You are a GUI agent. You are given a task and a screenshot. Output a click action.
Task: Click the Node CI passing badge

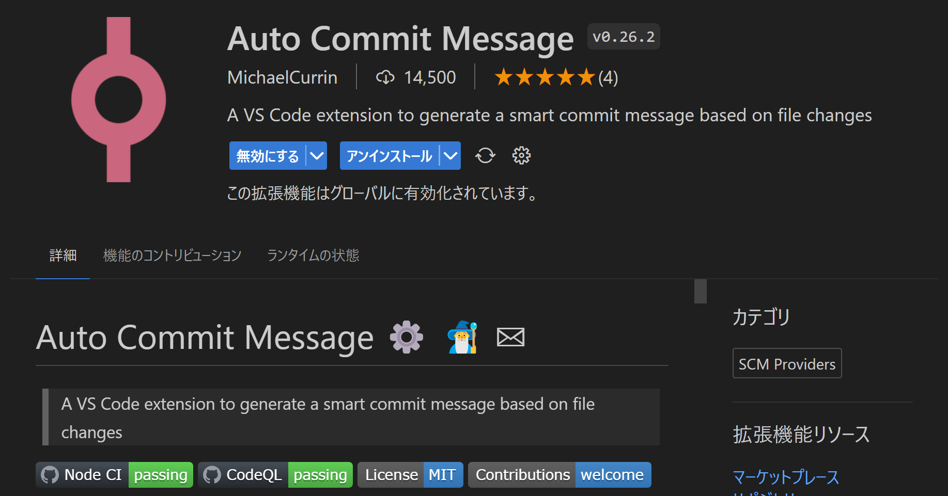[114, 475]
